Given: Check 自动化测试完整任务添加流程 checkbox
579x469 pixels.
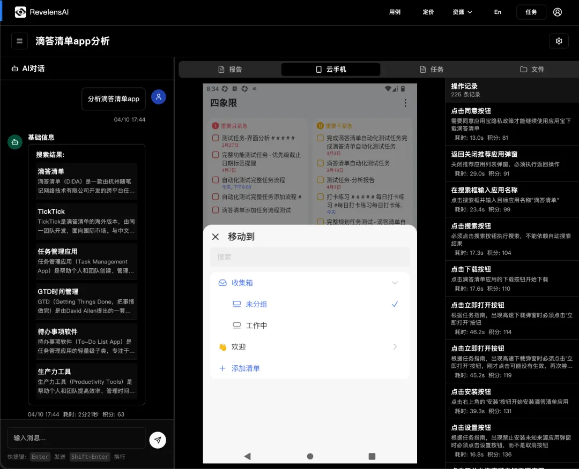Looking at the screenshot, I should coord(216,197).
